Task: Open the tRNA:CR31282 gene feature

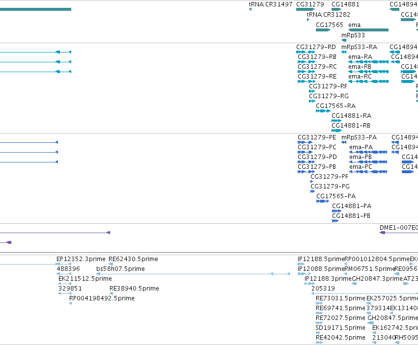Action: (308, 20)
